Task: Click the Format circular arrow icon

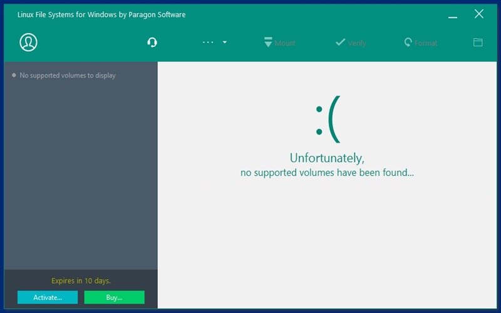Action: [x=408, y=43]
